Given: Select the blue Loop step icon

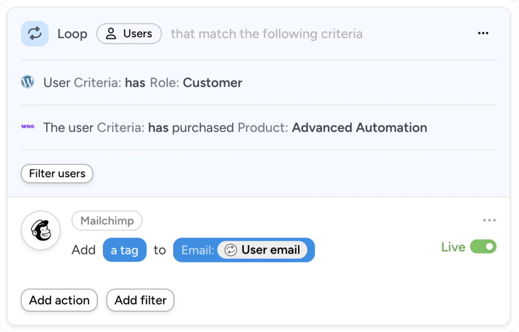Looking at the screenshot, I should tap(34, 33).
